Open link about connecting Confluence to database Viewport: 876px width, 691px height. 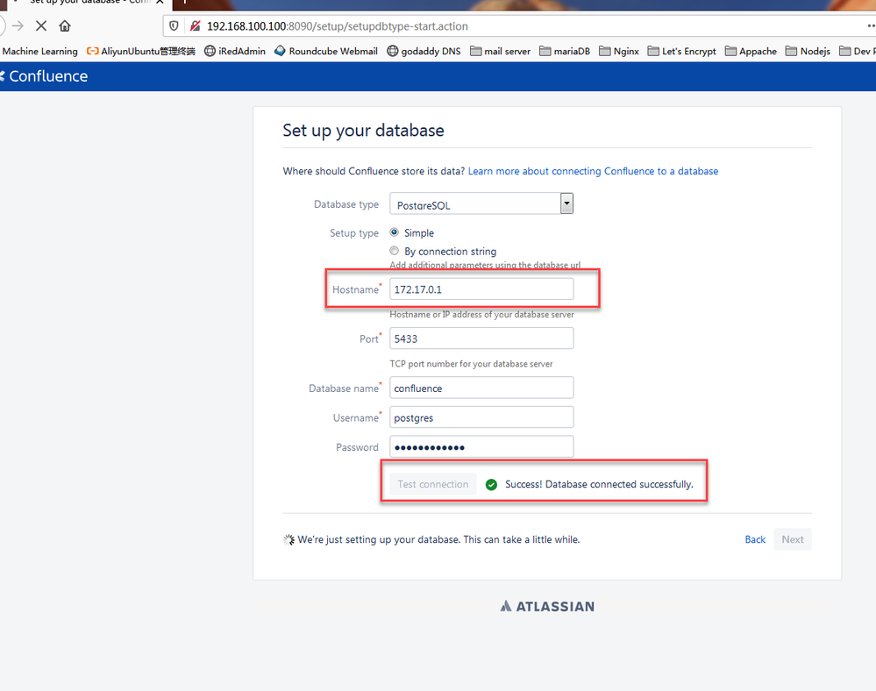[x=593, y=171]
